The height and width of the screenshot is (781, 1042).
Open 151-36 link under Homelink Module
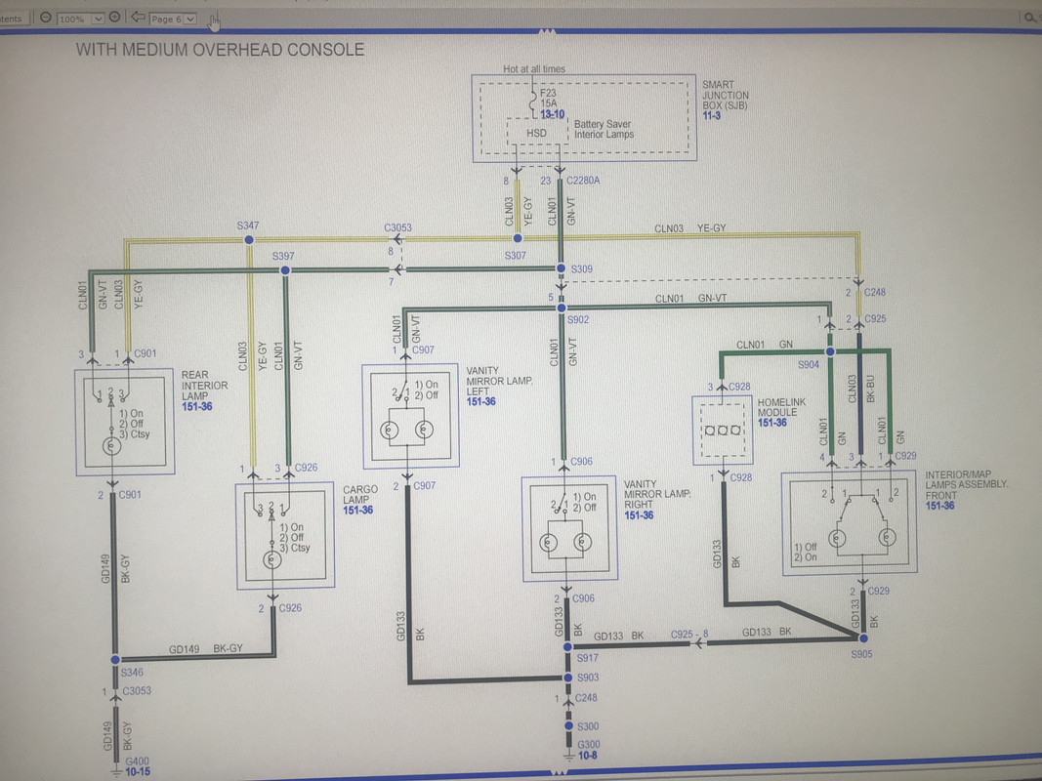[x=772, y=423]
